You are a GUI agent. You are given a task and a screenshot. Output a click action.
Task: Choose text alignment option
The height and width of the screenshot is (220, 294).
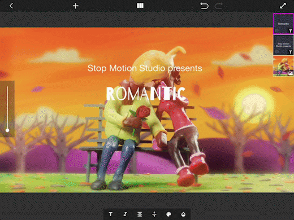click(x=140, y=214)
